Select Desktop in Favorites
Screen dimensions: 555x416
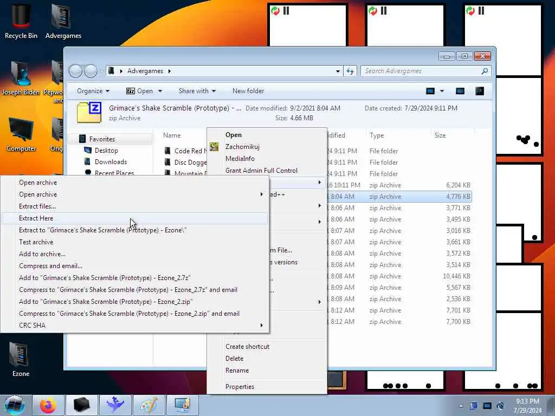(x=106, y=151)
